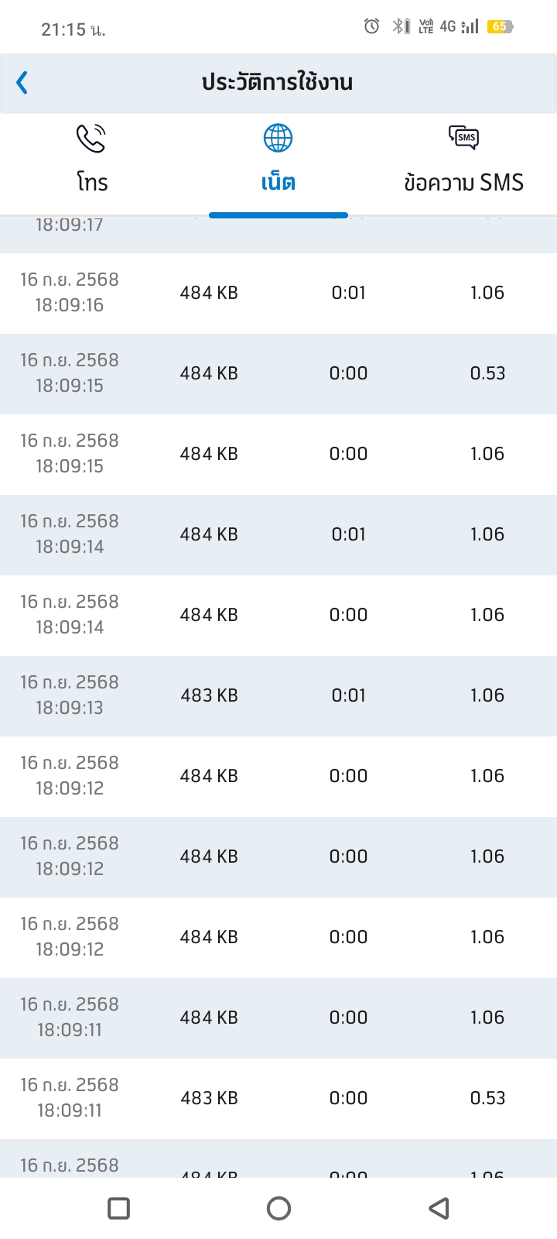Screen dimensions: 557x1239
Task: Tap the Android home circle button
Action: click(x=278, y=1208)
